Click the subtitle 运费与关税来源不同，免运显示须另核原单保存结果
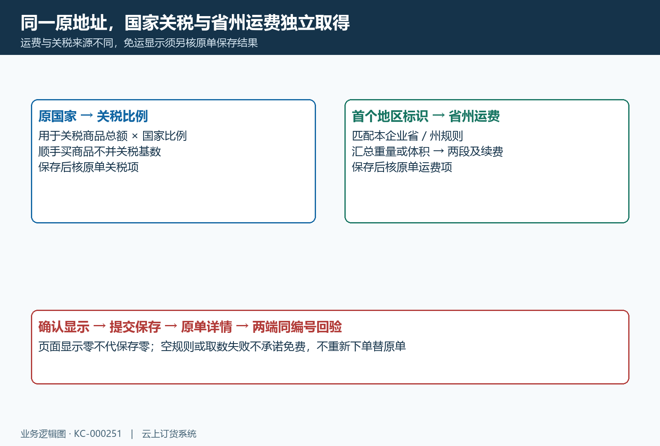The height and width of the screenshot is (446, 660). coord(139,43)
